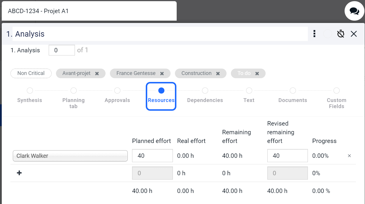
Task: Click the ABCD-1234 - Projet A1 project field
Action: coord(89,11)
